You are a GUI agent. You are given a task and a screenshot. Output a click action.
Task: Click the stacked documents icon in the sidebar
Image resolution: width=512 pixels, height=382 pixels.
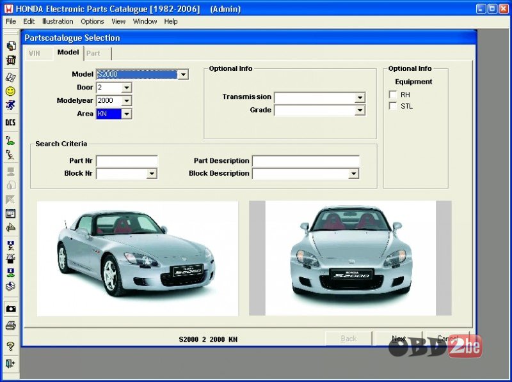[x=11, y=46]
